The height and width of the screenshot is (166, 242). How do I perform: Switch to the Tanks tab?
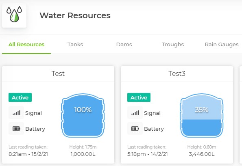click(x=75, y=45)
